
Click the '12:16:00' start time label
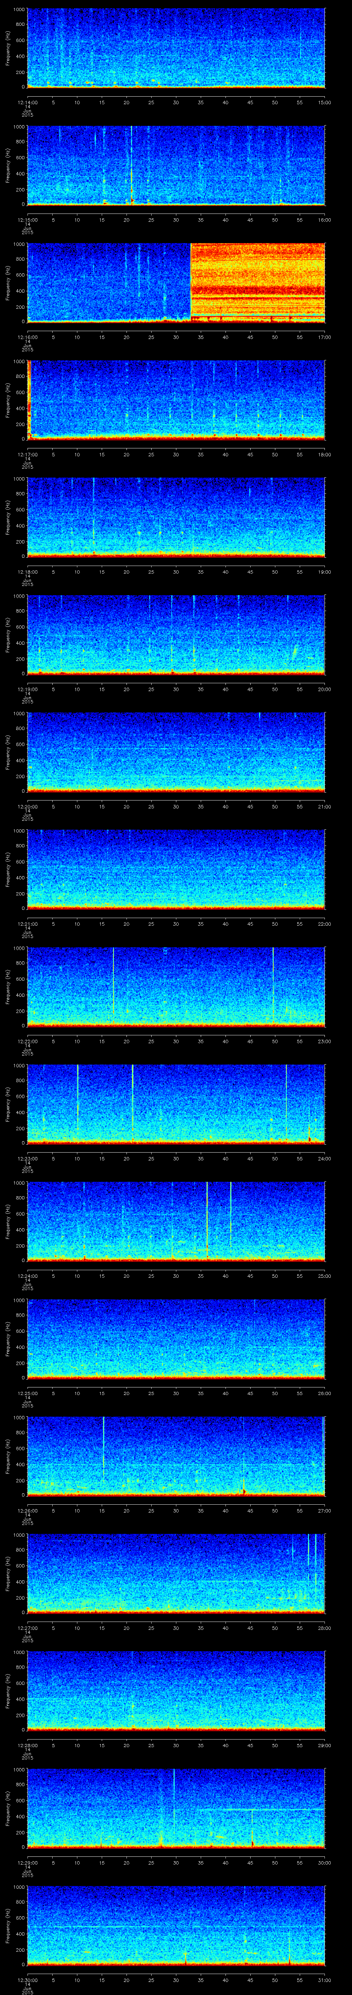[27, 337]
